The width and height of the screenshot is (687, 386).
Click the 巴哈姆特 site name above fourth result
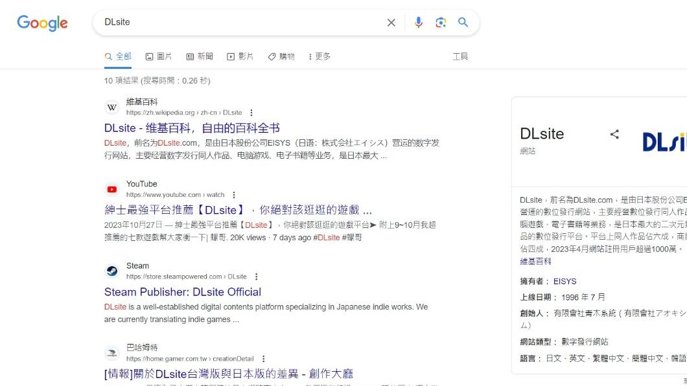coord(141,348)
